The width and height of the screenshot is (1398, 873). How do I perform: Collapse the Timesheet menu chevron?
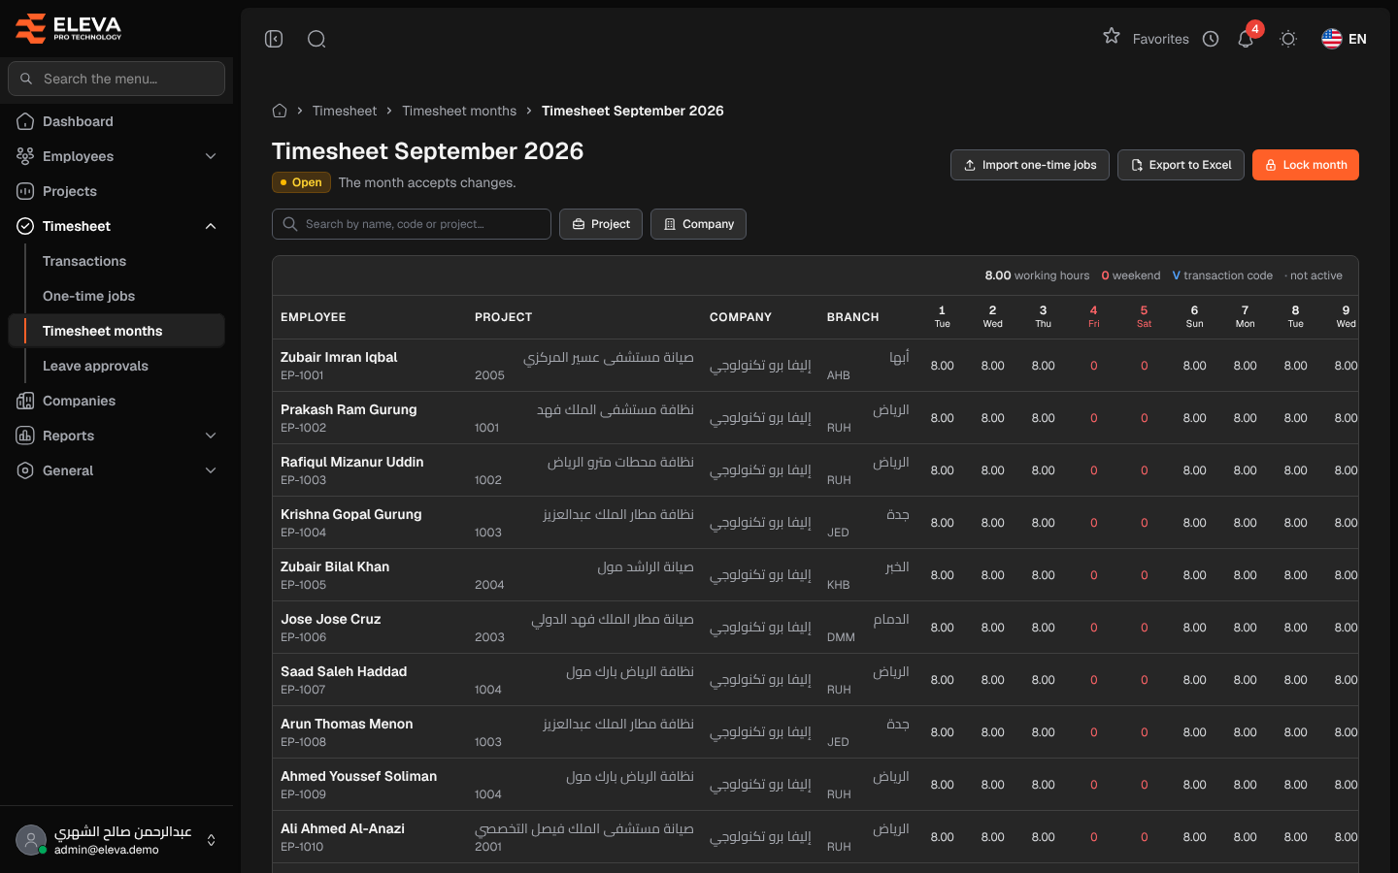click(211, 226)
